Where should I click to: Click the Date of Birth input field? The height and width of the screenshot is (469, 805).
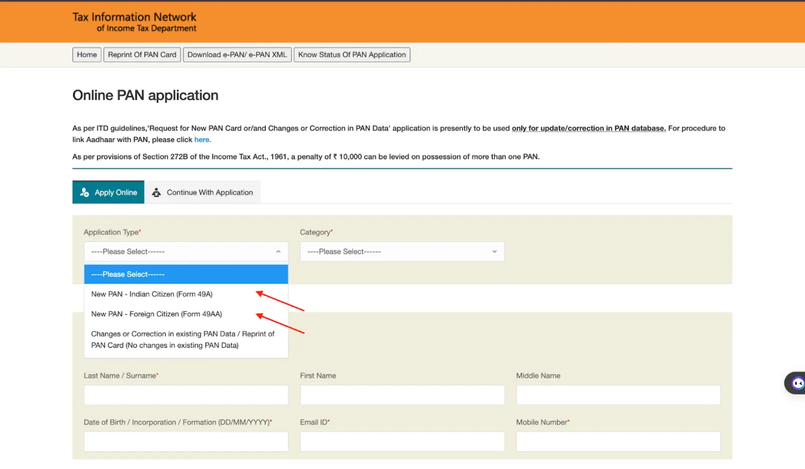[x=186, y=441]
